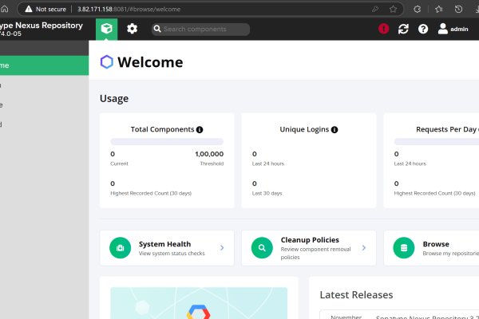Screen dimensions: 479x319
Task: Open the Cleanup Policies card
Action: [308, 248]
